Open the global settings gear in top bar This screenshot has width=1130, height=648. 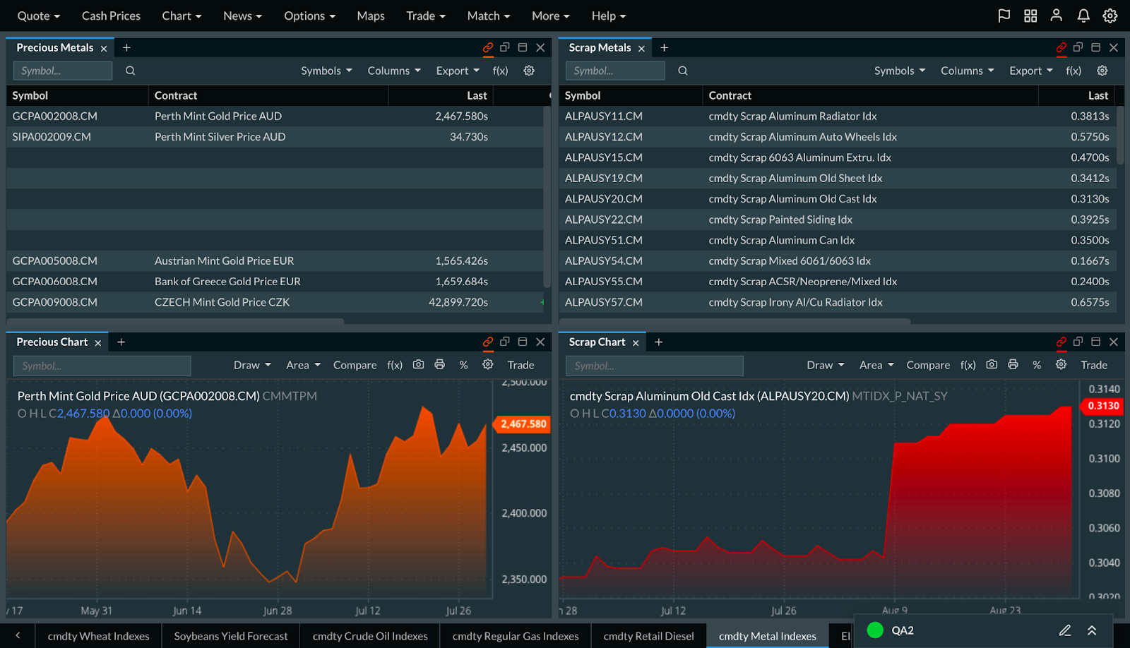(x=1110, y=16)
